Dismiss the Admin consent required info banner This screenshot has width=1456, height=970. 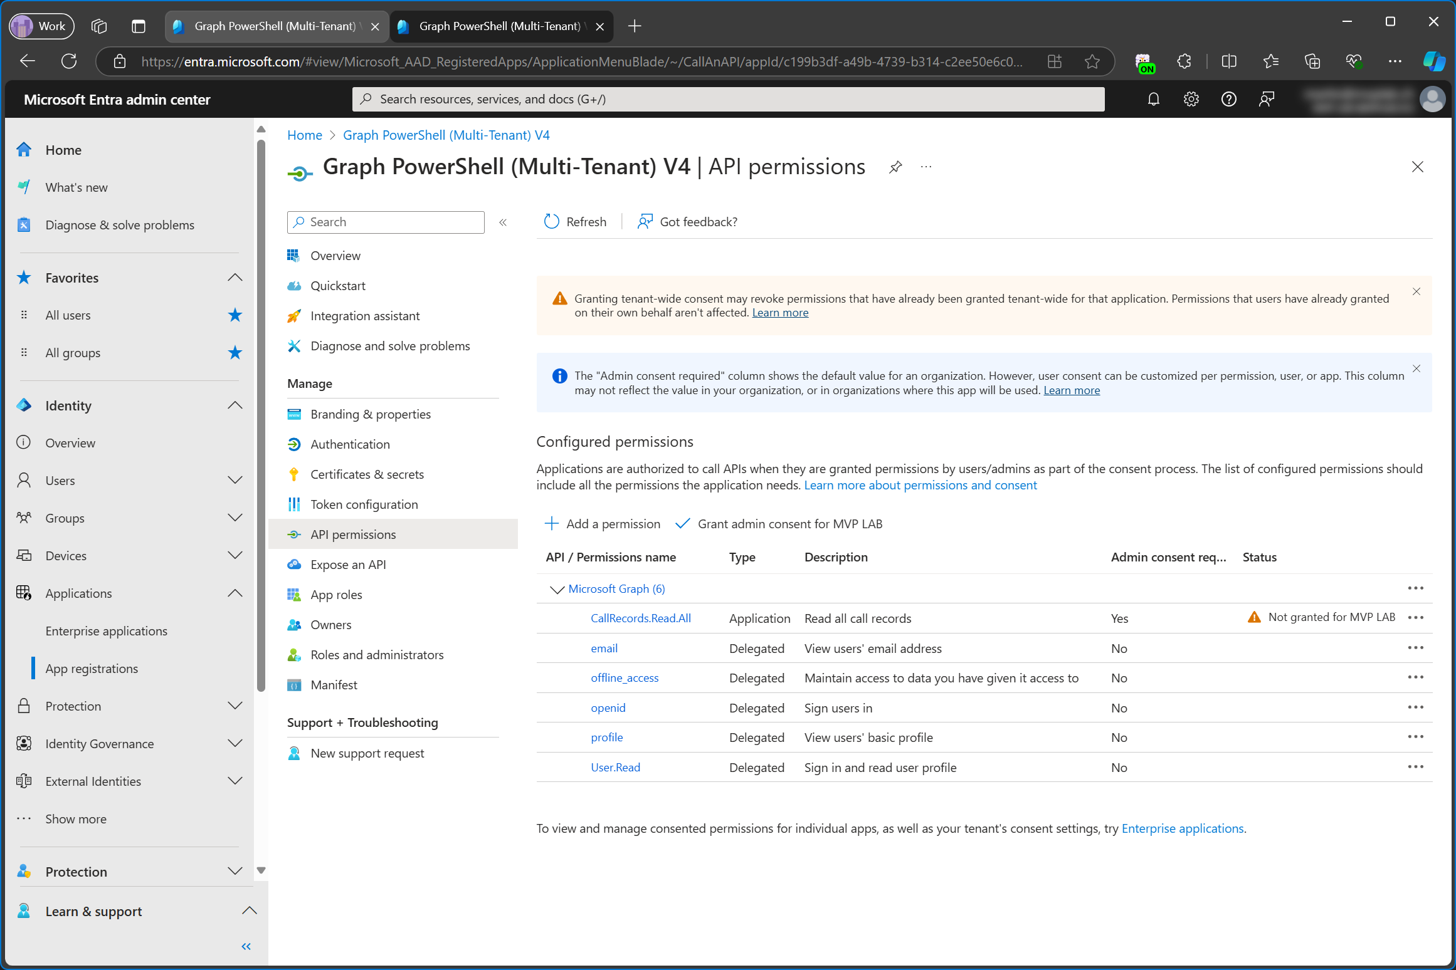tap(1416, 368)
